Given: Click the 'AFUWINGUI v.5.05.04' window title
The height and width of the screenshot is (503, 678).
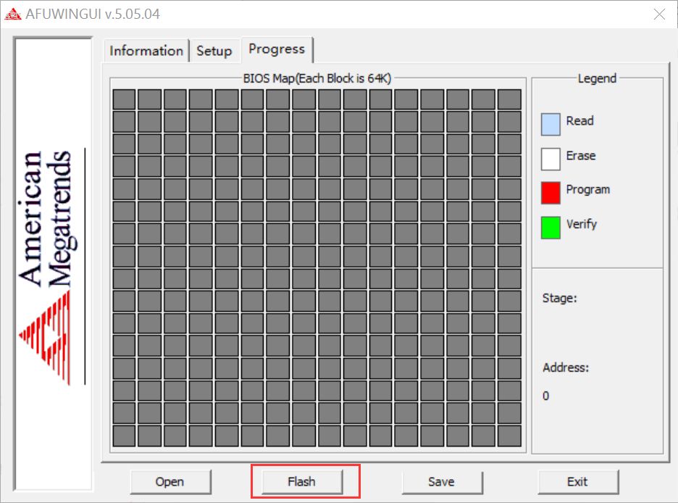Looking at the screenshot, I should (93, 14).
